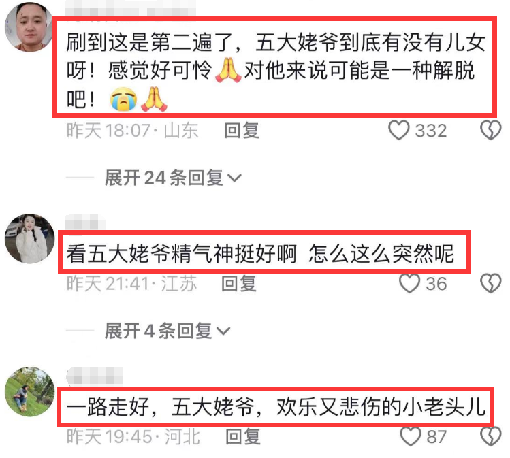Reply to the Jiangsu comment at 21:41

[239, 284]
